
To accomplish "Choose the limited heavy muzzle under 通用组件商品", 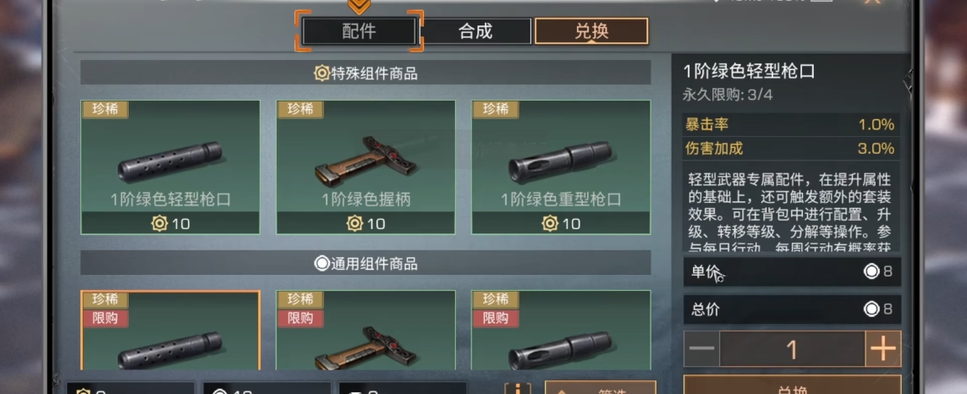I will (561, 331).
